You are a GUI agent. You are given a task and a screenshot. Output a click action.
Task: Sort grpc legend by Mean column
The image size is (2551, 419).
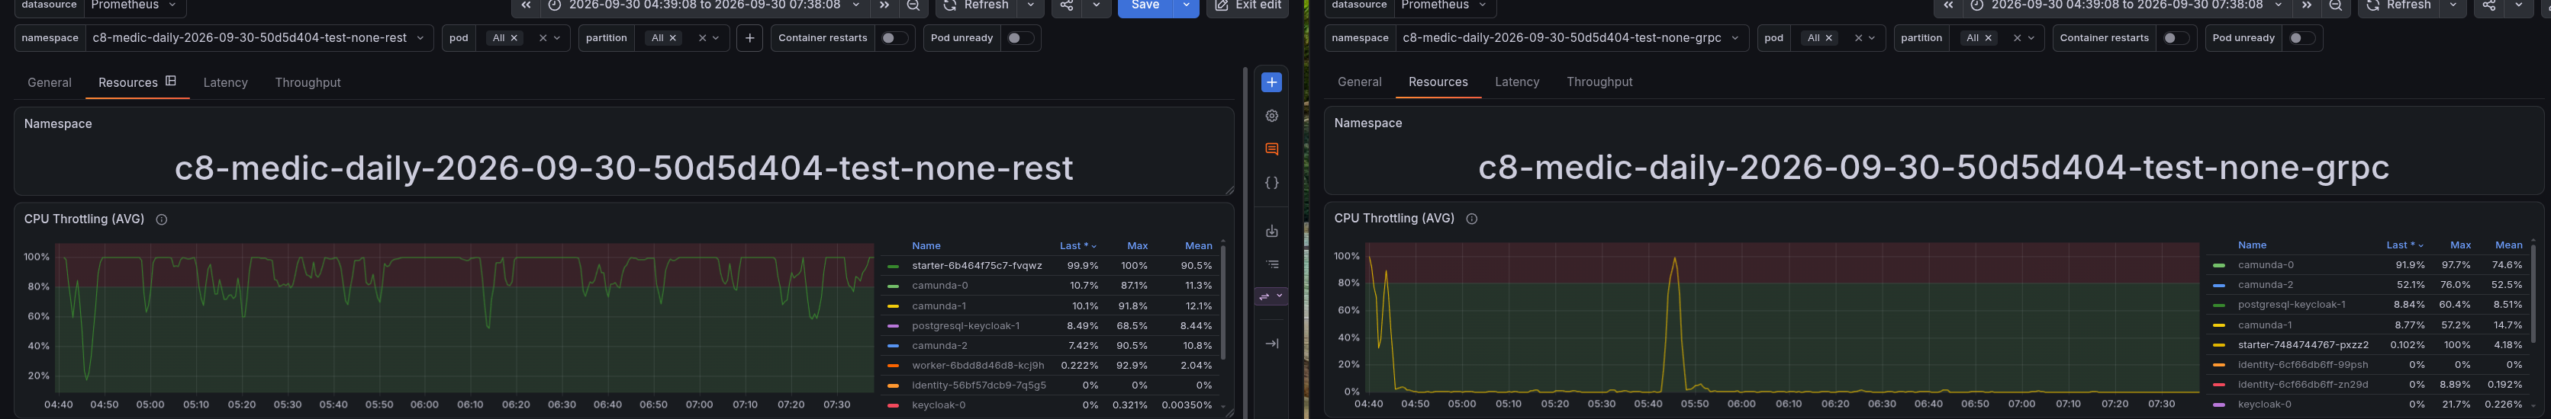2508,245
